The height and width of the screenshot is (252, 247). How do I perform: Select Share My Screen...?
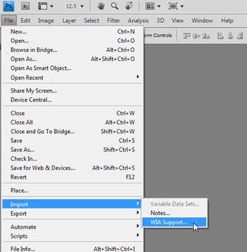pyautogui.click(x=73, y=91)
